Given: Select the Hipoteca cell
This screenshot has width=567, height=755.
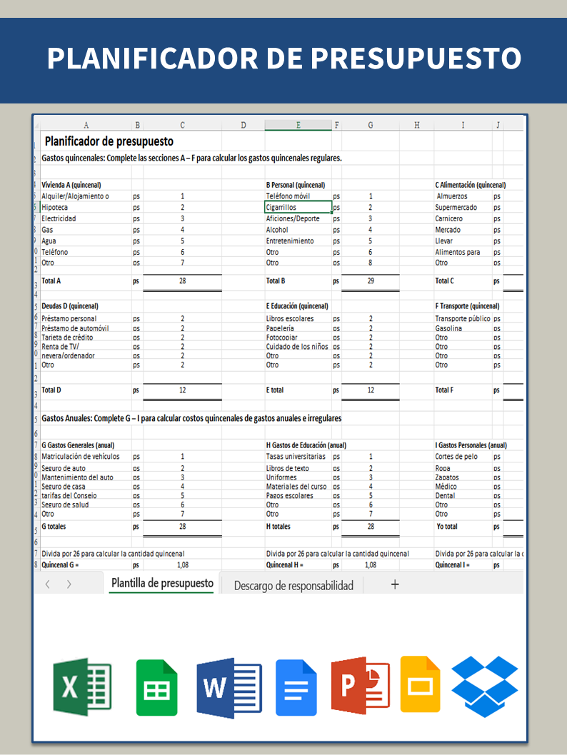Looking at the screenshot, I should (86, 208).
